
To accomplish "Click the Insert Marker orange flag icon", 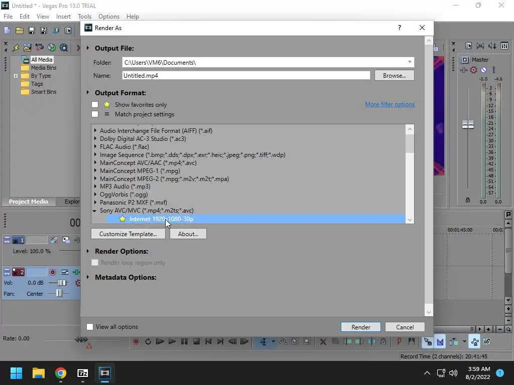I will pos(399,342).
